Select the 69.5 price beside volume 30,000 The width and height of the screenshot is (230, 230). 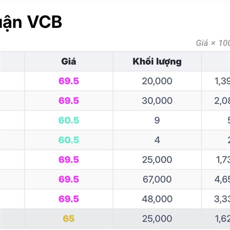click(x=69, y=101)
